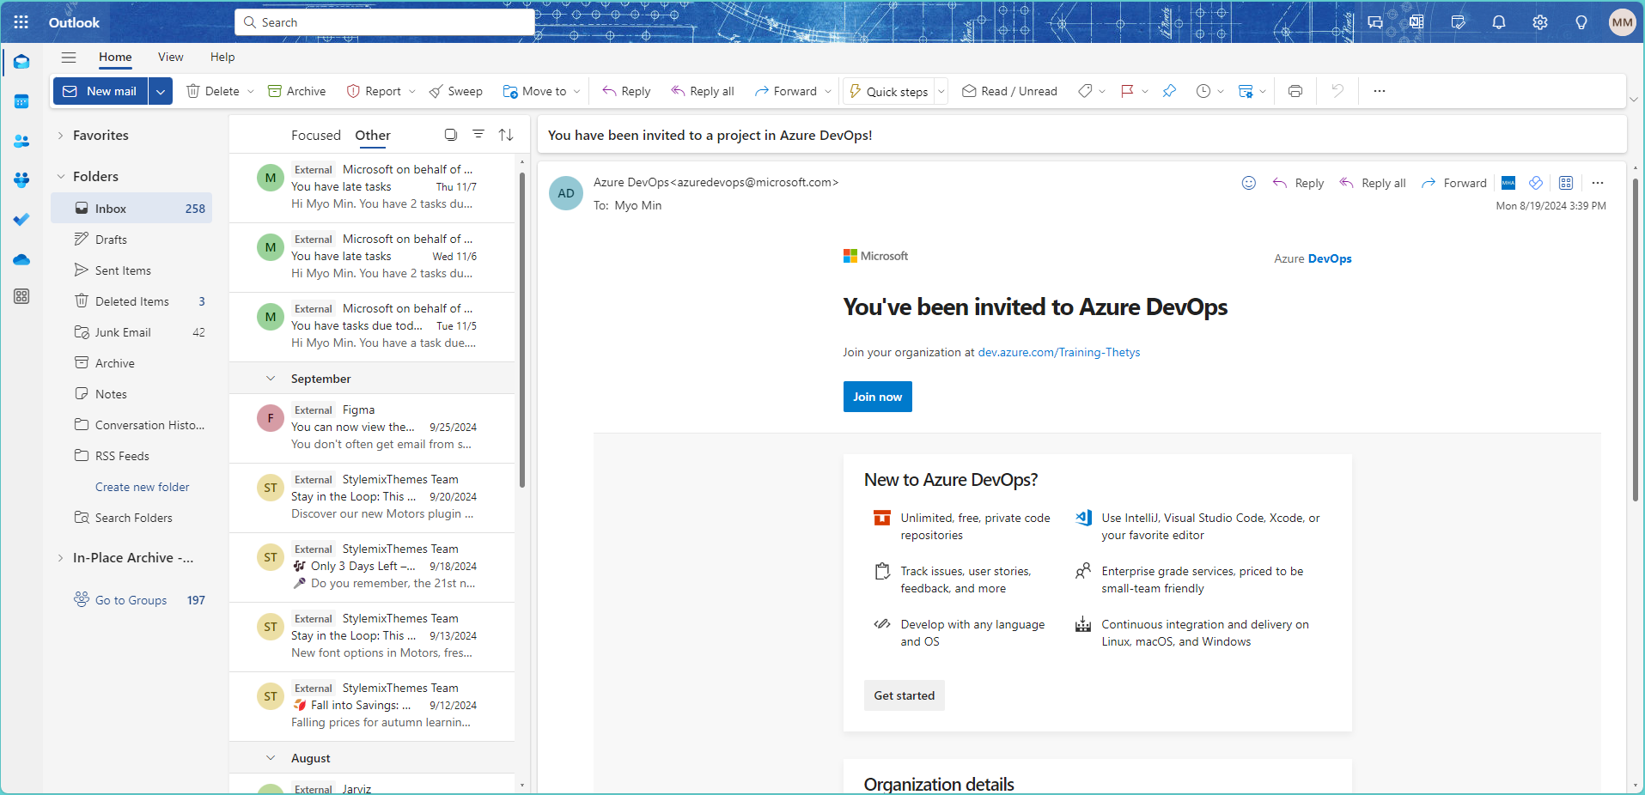Open the Quick steps dropdown arrow
Image resolution: width=1645 pixels, height=795 pixels.
(x=941, y=91)
